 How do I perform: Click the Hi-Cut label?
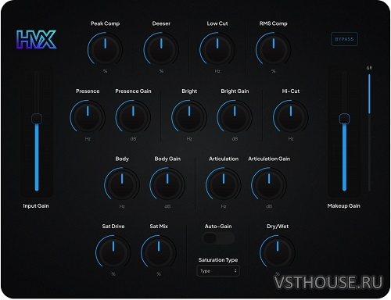coord(291,91)
